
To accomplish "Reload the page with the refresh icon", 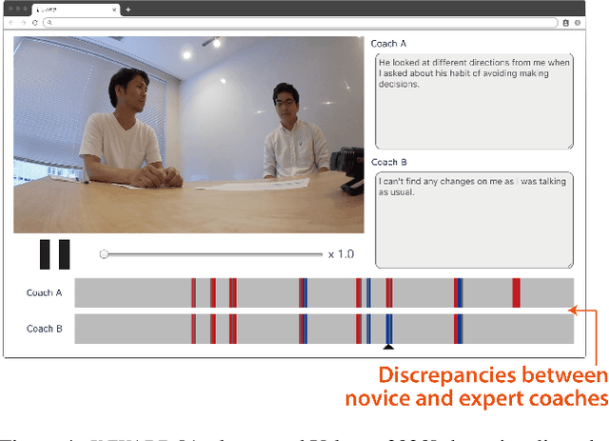I will tap(34, 23).
